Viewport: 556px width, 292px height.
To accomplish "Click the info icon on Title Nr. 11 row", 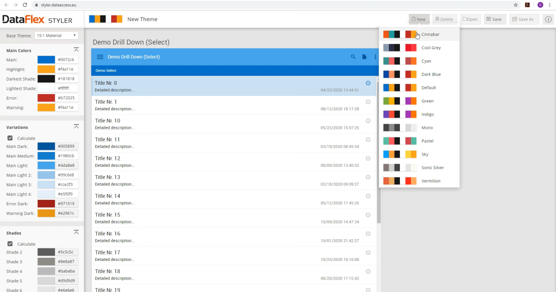I will pos(368,139).
